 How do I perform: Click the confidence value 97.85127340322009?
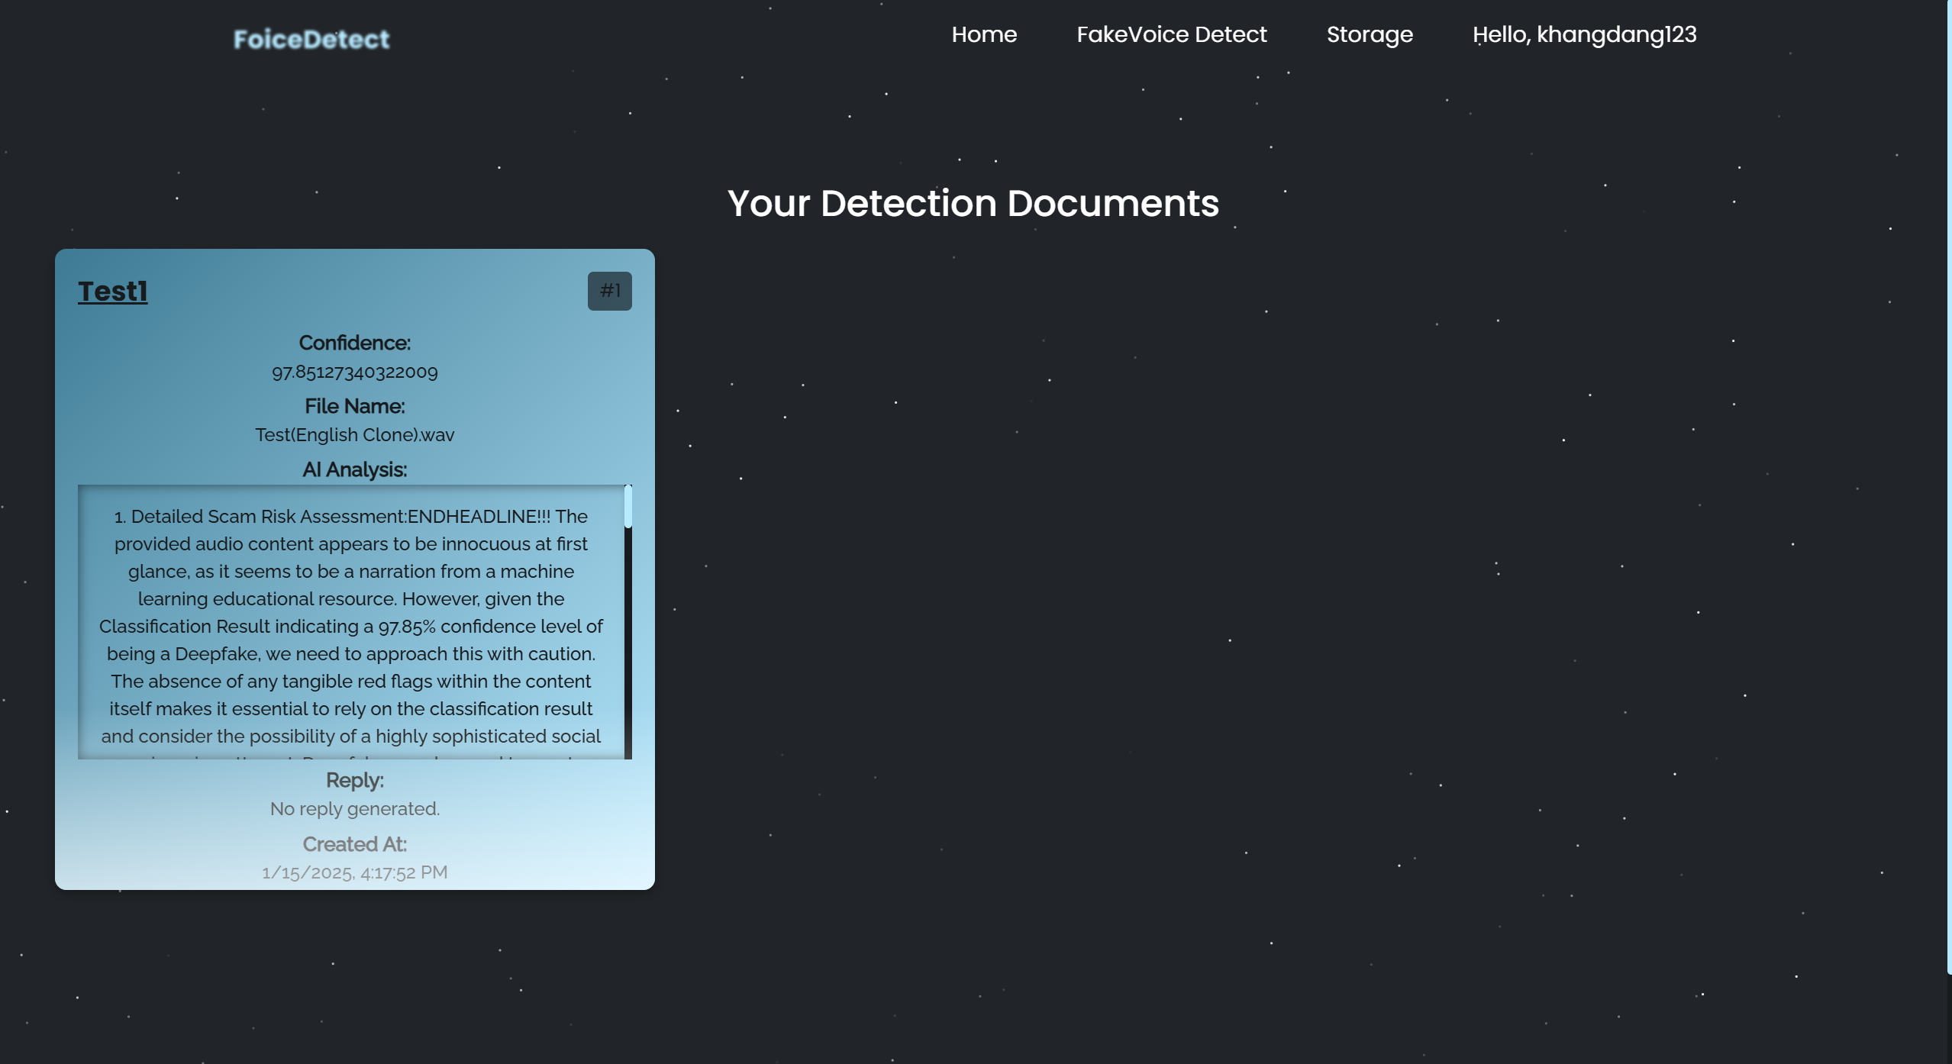click(354, 372)
